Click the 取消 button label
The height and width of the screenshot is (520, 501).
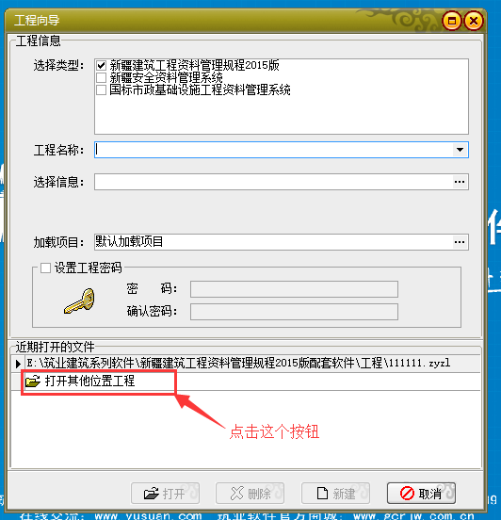coord(429,494)
